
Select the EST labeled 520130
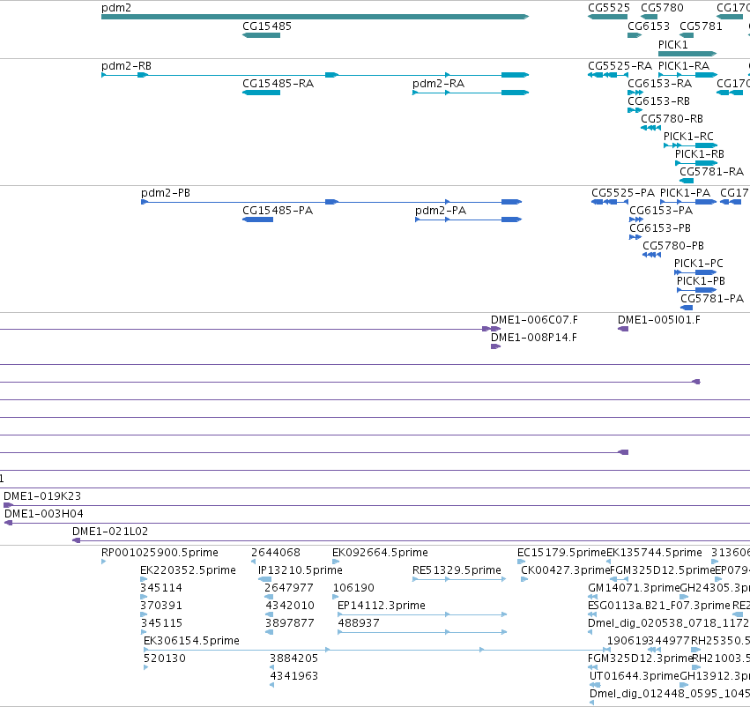(x=165, y=659)
